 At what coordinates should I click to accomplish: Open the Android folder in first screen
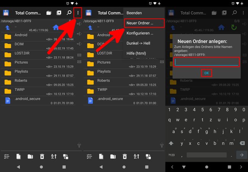pyautogui.click(x=38, y=37)
